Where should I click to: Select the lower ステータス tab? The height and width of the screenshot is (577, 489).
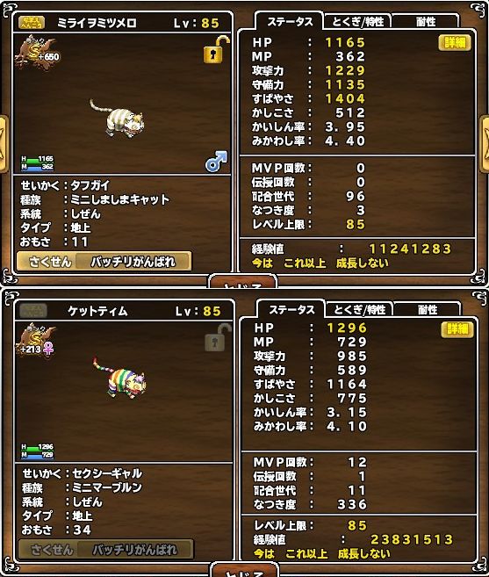click(291, 309)
